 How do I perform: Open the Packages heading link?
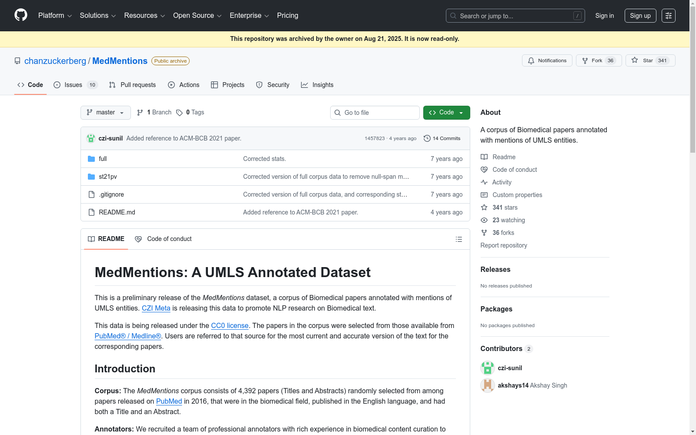click(x=496, y=309)
